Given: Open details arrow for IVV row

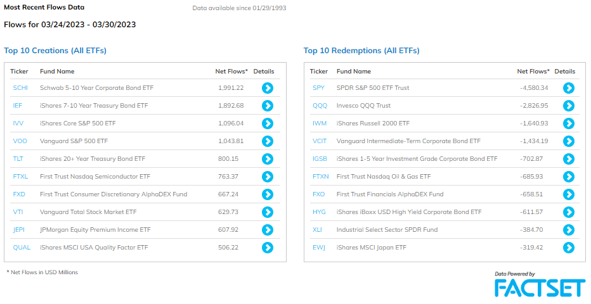Looking at the screenshot, I should click(x=268, y=123).
